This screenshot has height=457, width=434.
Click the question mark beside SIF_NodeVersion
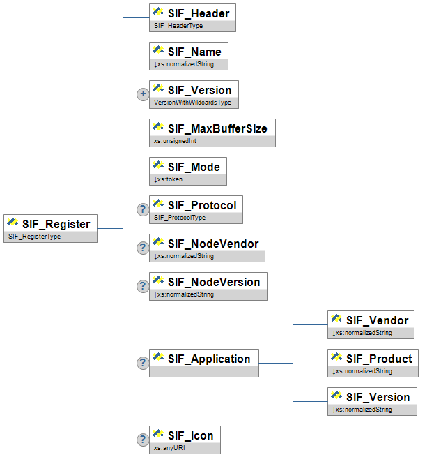tap(143, 286)
